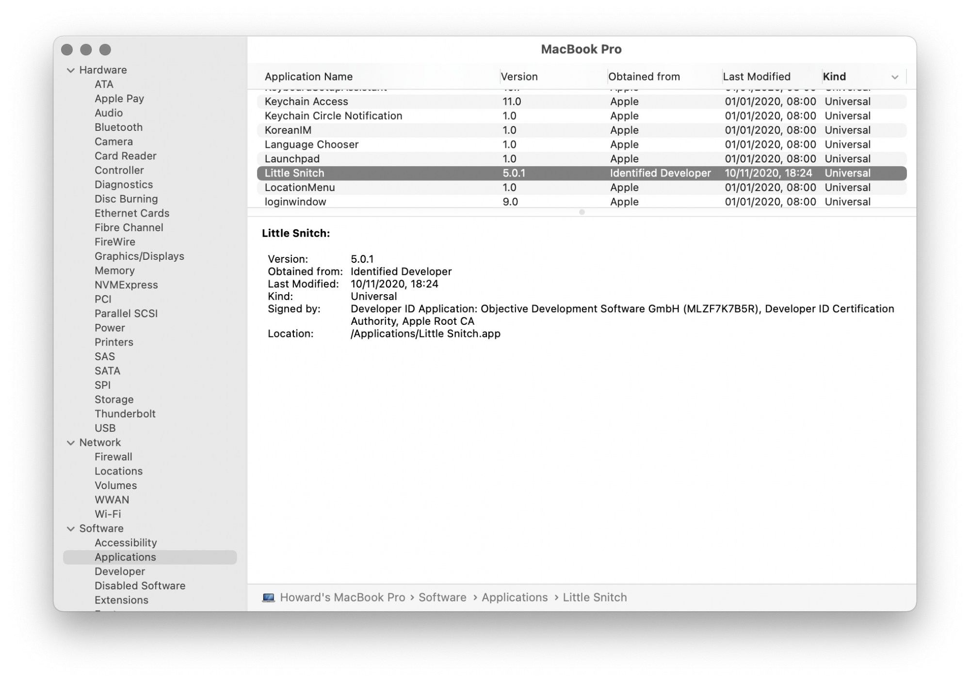Click the split-view divider handle dot
The image size is (970, 682).
[x=582, y=212]
